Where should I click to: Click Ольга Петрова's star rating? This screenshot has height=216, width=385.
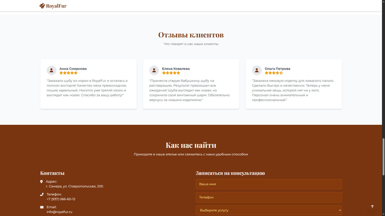tap(274, 73)
